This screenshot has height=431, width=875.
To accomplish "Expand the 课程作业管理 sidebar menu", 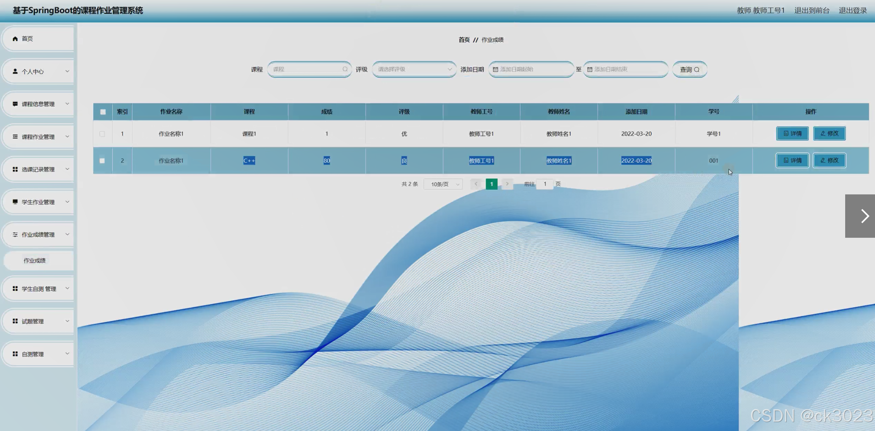I will [x=38, y=137].
